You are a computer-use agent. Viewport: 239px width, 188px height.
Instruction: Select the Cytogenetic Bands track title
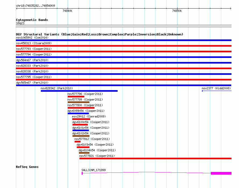32,20
